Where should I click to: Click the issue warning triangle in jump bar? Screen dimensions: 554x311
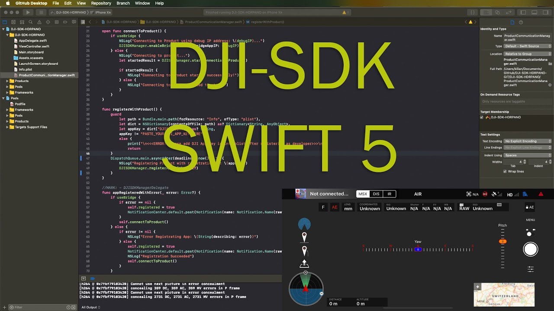(x=470, y=22)
